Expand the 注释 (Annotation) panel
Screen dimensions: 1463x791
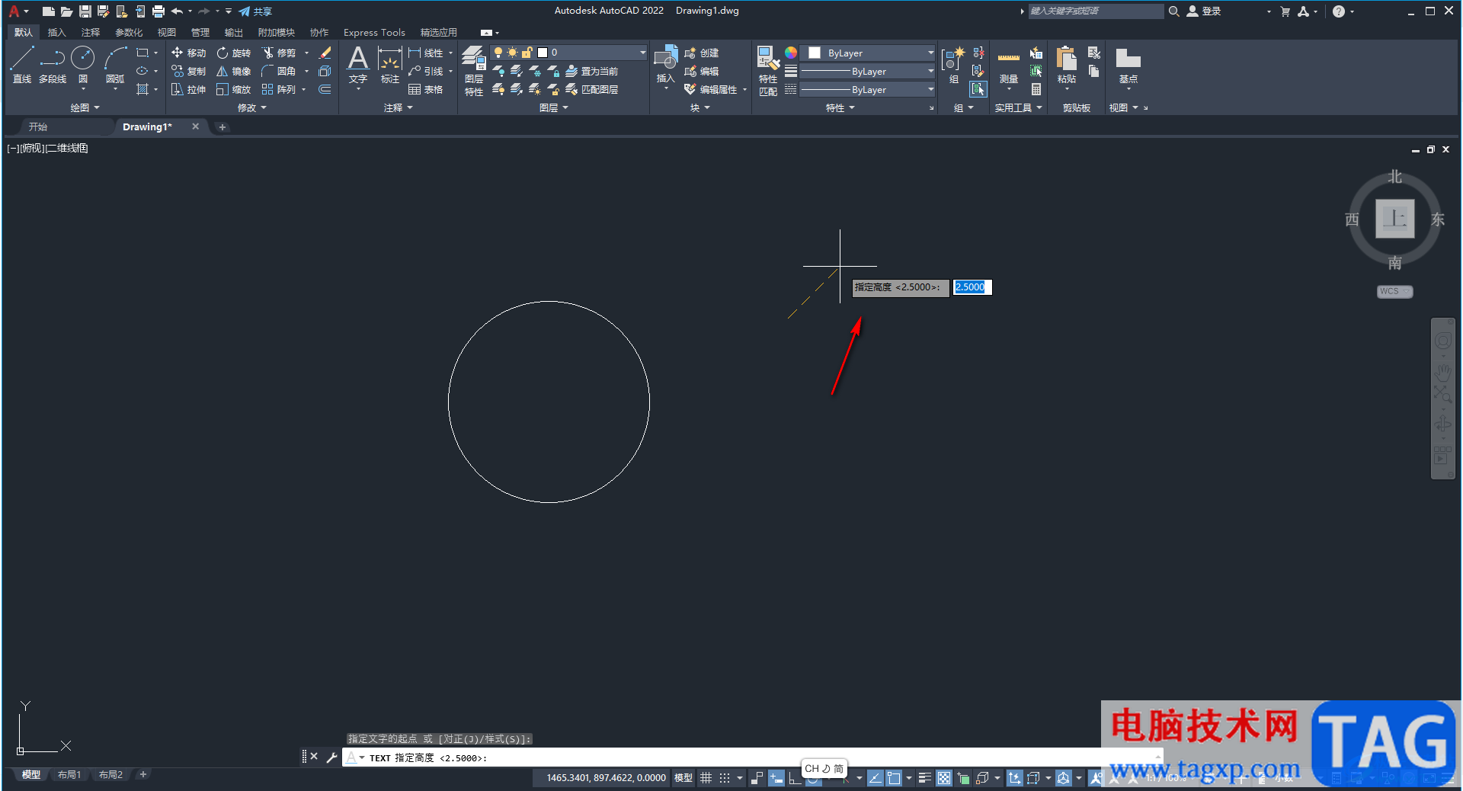pyautogui.click(x=398, y=107)
